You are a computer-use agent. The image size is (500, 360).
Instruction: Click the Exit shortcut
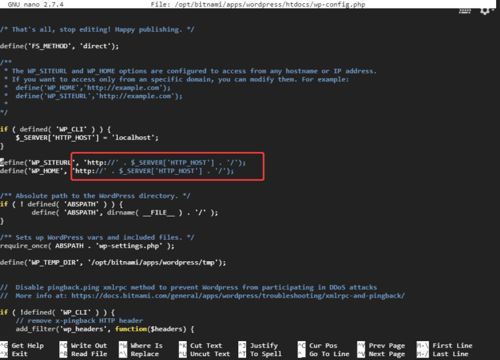coord(20,354)
